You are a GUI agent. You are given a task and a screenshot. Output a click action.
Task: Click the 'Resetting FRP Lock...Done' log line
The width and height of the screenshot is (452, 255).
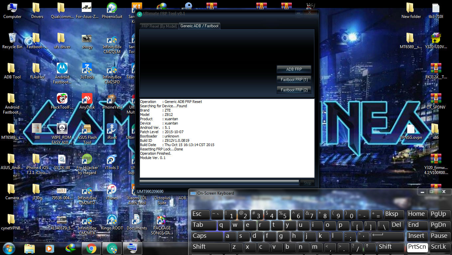point(162,149)
